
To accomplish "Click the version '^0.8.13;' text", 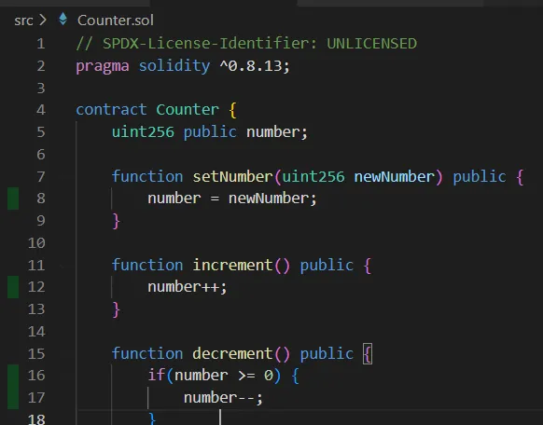I will pos(255,65).
